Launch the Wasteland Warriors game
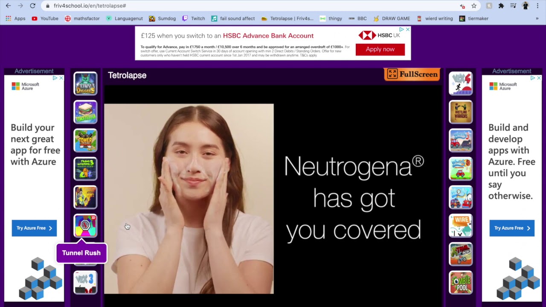This screenshot has height=307, width=546. coord(461,112)
